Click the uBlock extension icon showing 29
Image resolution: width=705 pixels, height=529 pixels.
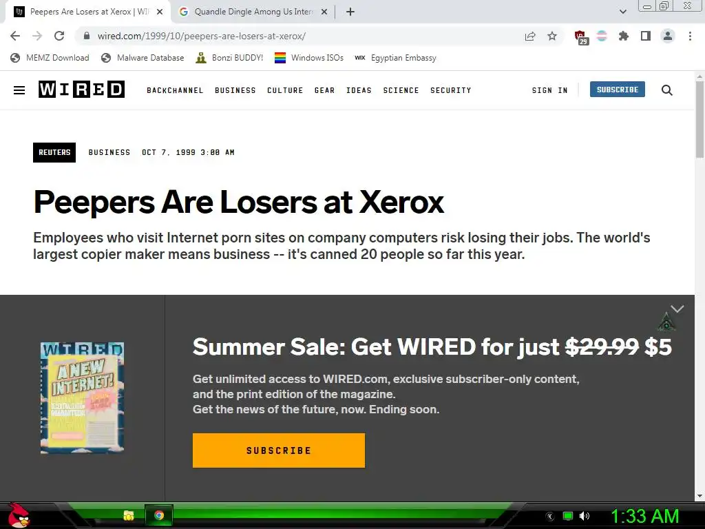coord(581,37)
